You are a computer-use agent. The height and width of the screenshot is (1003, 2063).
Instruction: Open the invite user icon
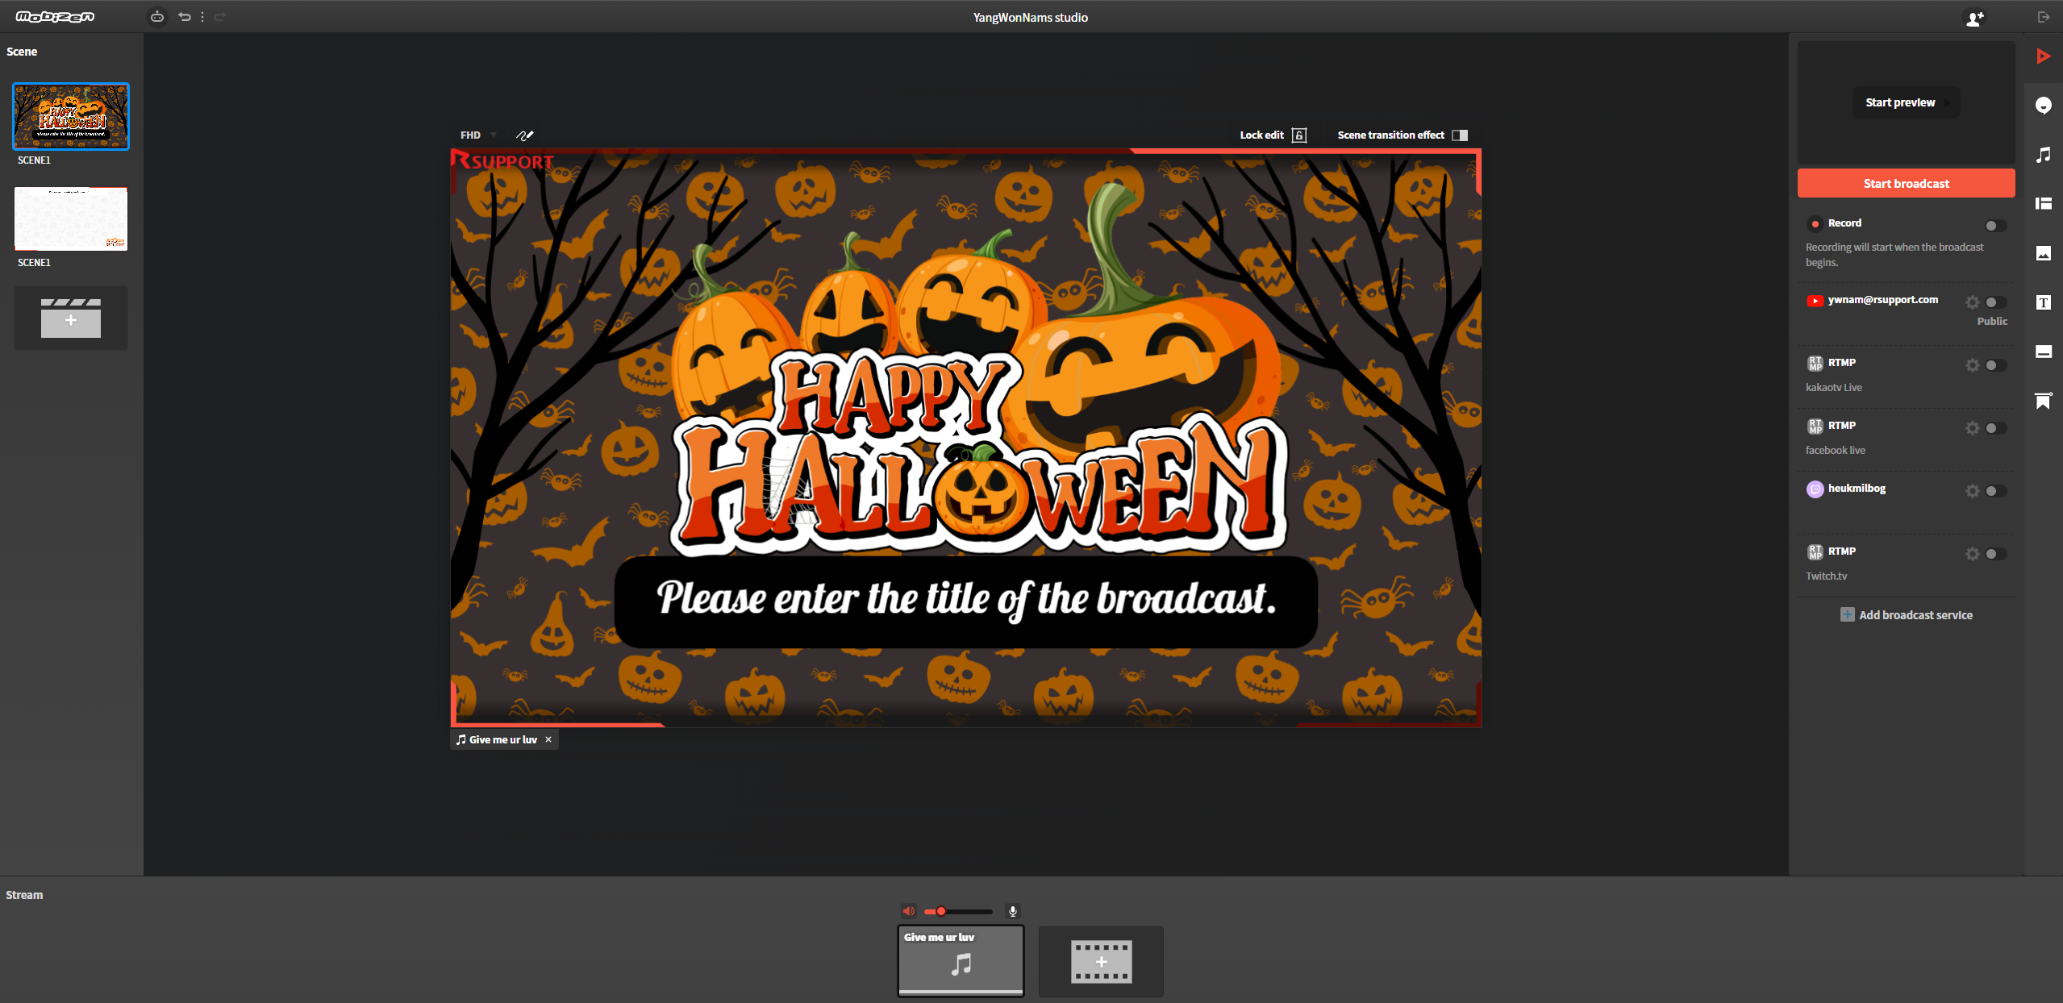1974,18
